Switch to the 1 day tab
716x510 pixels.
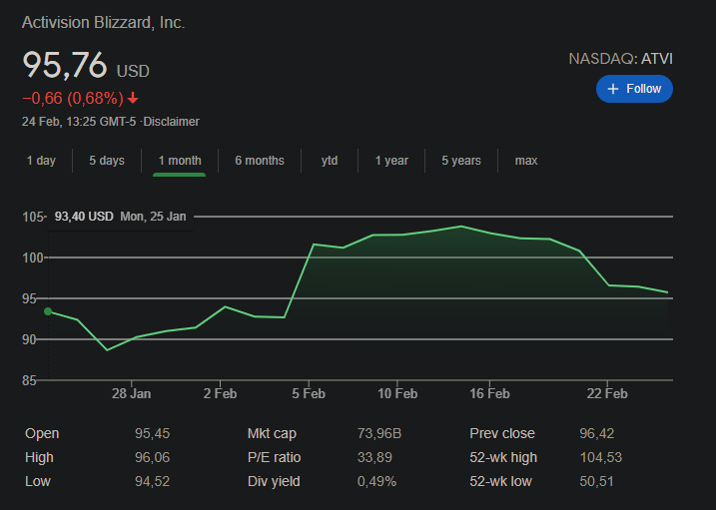point(41,161)
